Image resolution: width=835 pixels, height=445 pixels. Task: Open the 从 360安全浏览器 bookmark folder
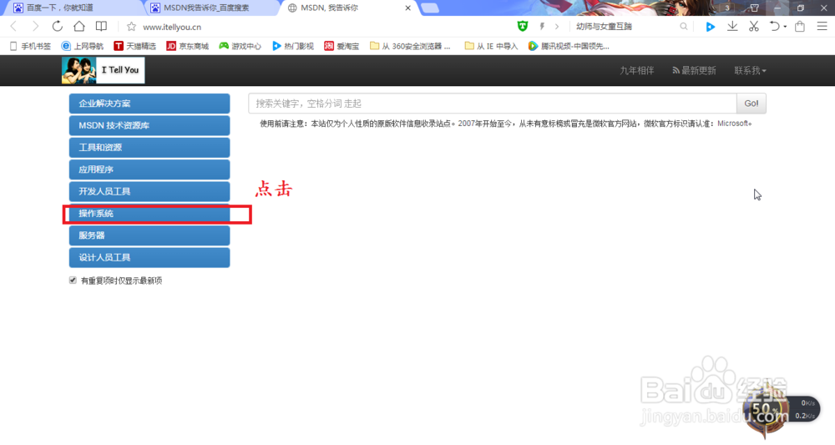[410, 46]
